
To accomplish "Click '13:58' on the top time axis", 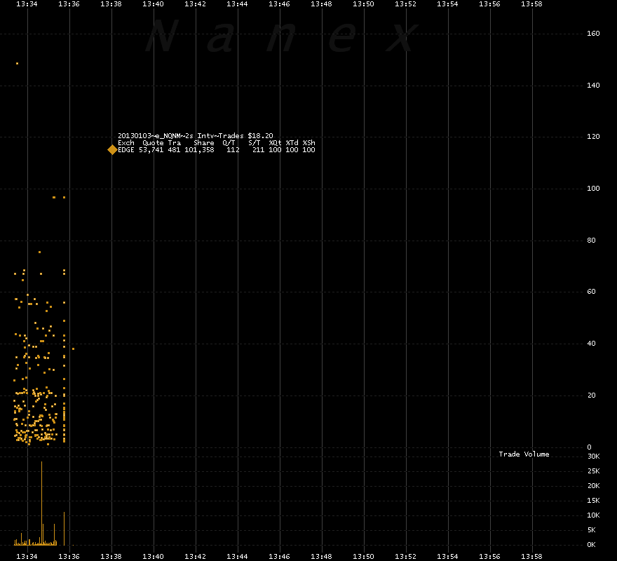I will click(x=531, y=4).
